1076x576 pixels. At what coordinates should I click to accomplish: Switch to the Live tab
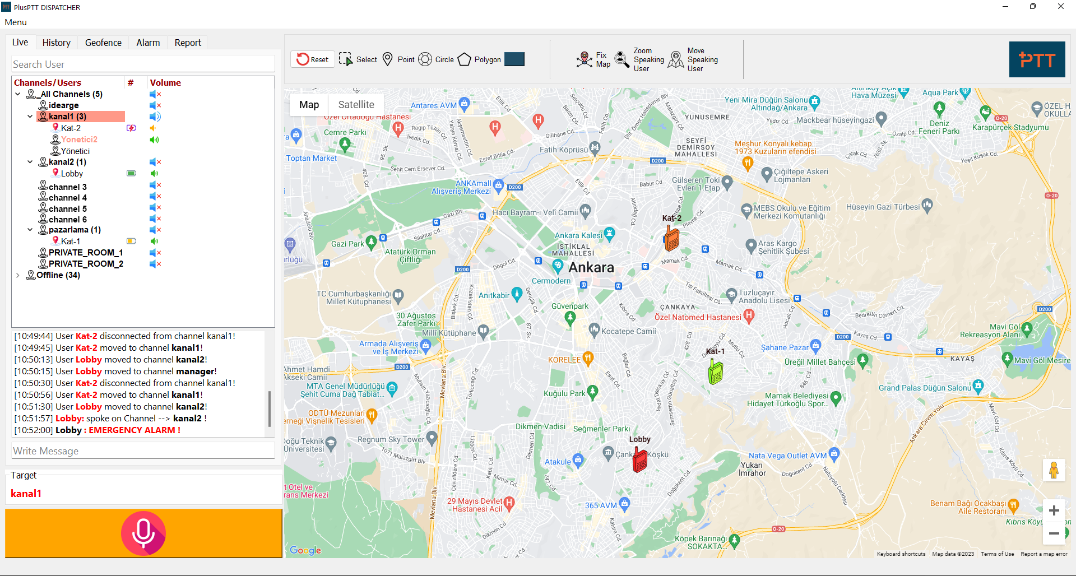[x=20, y=42]
